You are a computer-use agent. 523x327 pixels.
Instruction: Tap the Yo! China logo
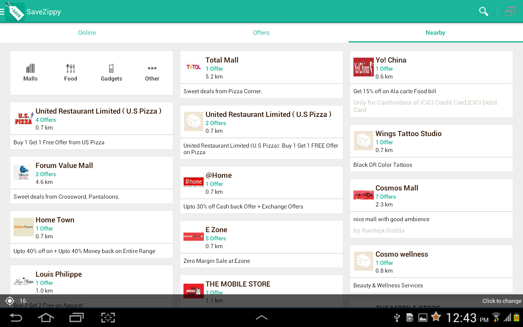point(364,67)
